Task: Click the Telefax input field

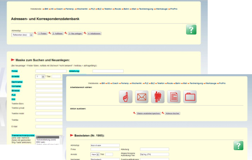Action: click(x=49, y=120)
